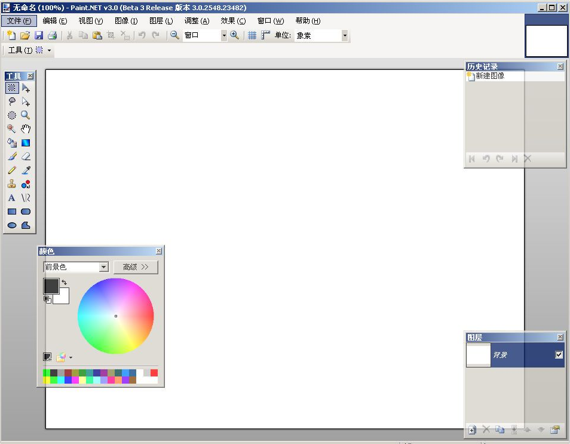
Task: Select the Gradient tool
Action: pyautogui.click(x=26, y=143)
